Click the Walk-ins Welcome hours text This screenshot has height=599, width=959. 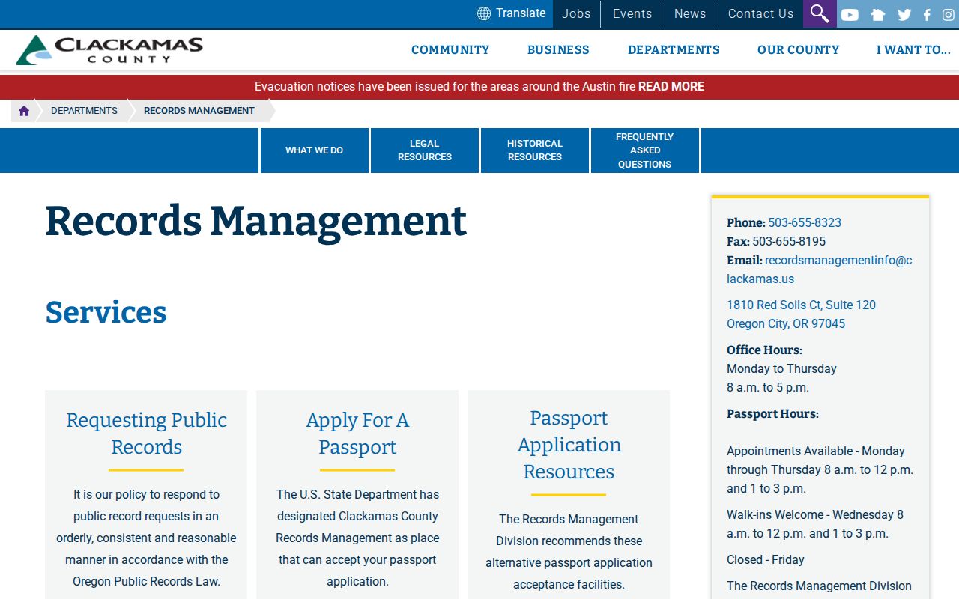pos(815,524)
